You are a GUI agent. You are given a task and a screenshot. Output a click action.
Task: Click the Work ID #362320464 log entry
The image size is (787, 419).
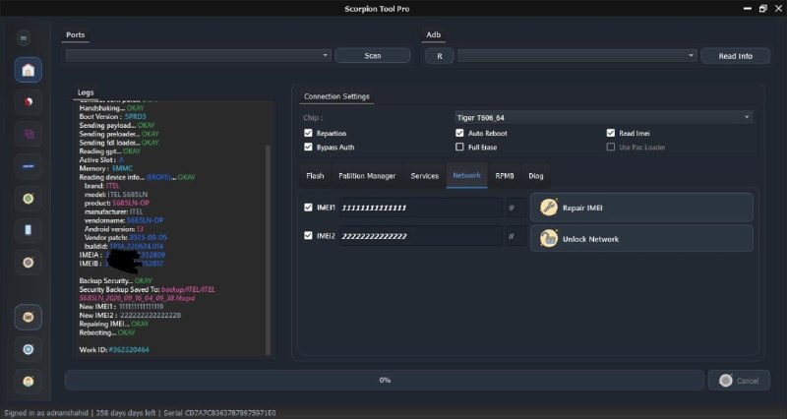pos(114,350)
